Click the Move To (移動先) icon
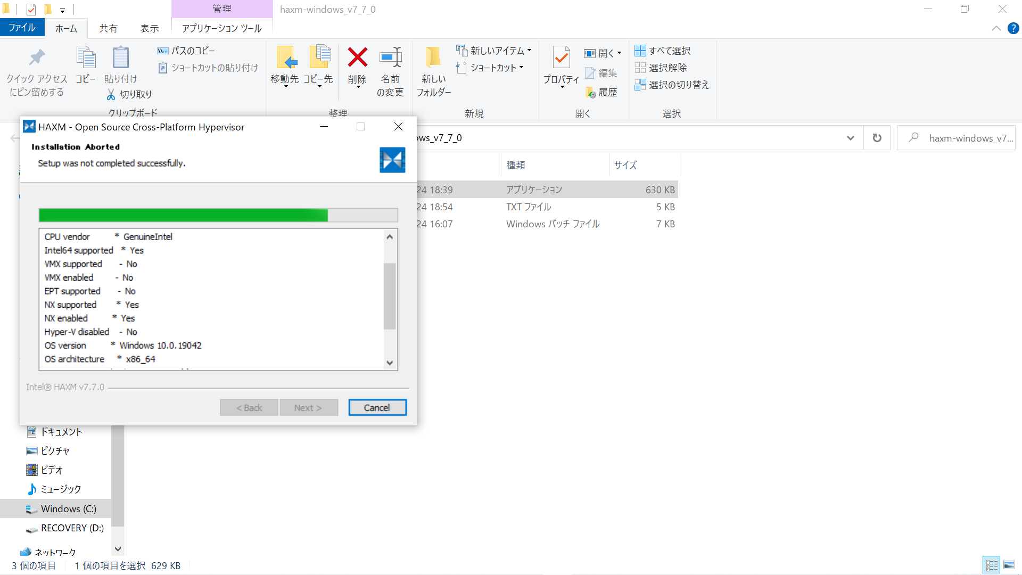This screenshot has width=1022, height=575. point(286,57)
